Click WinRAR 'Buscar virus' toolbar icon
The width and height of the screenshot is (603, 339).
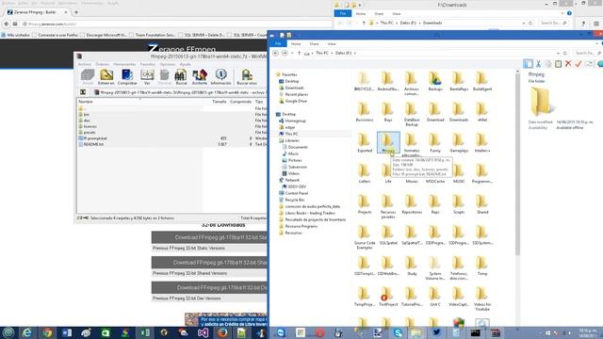coord(247,76)
